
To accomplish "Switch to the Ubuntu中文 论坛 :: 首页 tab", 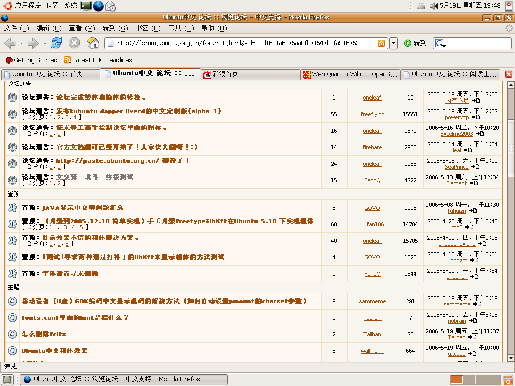I will (50, 74).
